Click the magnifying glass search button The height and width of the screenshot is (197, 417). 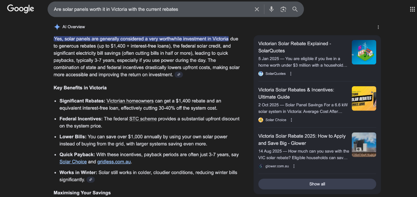(295, 10)
